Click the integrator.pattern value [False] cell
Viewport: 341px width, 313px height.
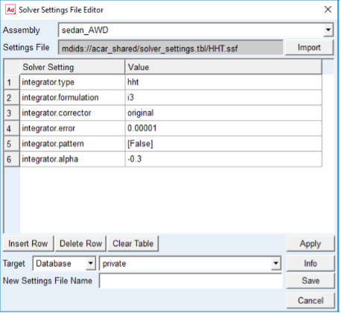pos(223,144)
